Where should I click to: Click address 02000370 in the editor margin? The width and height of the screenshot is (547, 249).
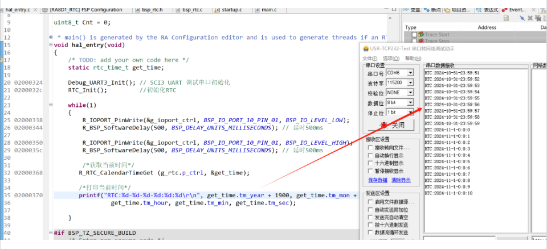tap(28, 196)
